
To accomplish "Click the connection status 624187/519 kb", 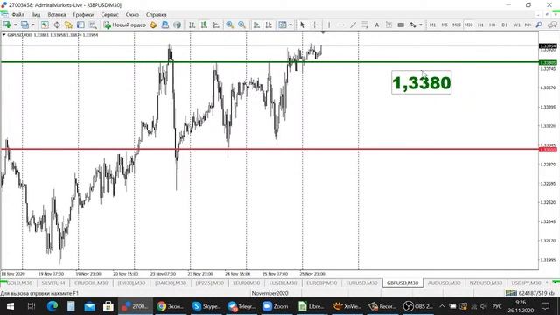I will (x=530, y=293).
